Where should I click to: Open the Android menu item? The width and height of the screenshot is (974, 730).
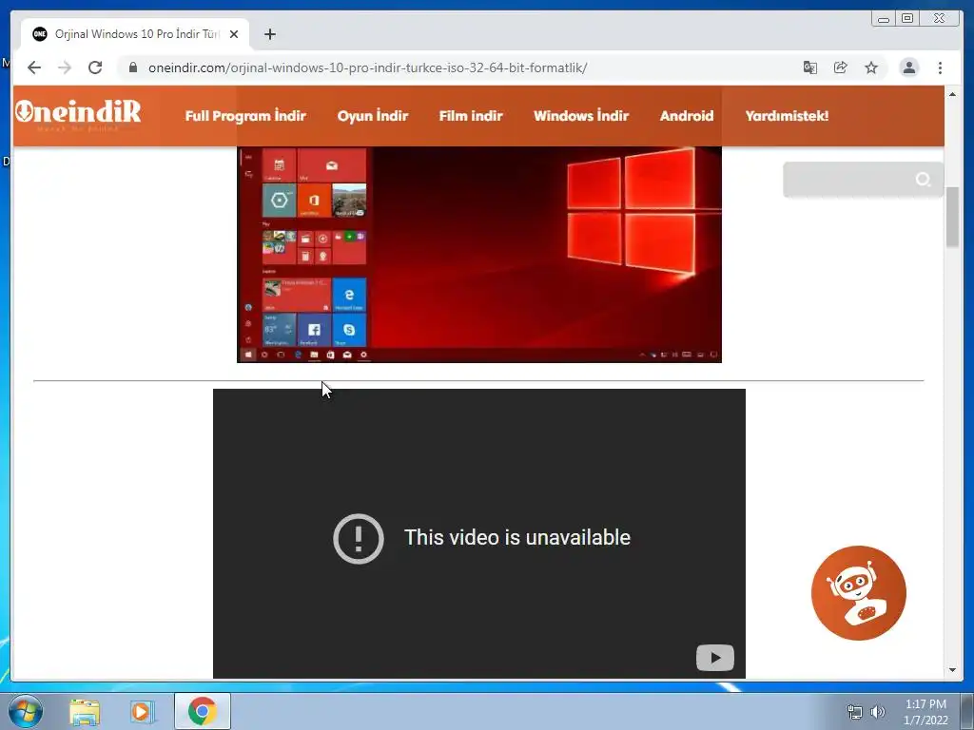[687, 115]
